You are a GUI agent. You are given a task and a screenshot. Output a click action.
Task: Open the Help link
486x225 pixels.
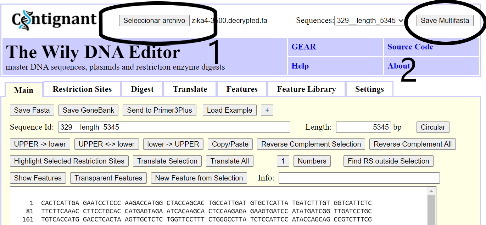(x=300, y=66)
